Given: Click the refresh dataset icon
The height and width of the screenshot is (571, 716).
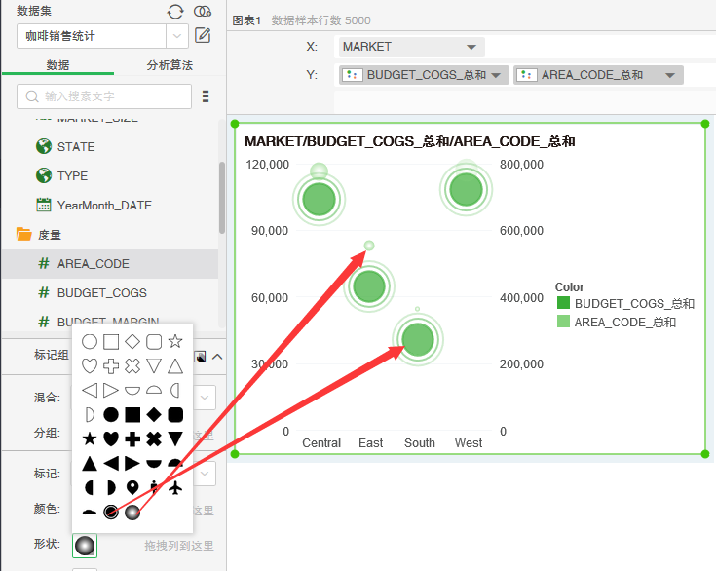Looking at the screenshot, I should pyautogui.click(x=175, y=12).
